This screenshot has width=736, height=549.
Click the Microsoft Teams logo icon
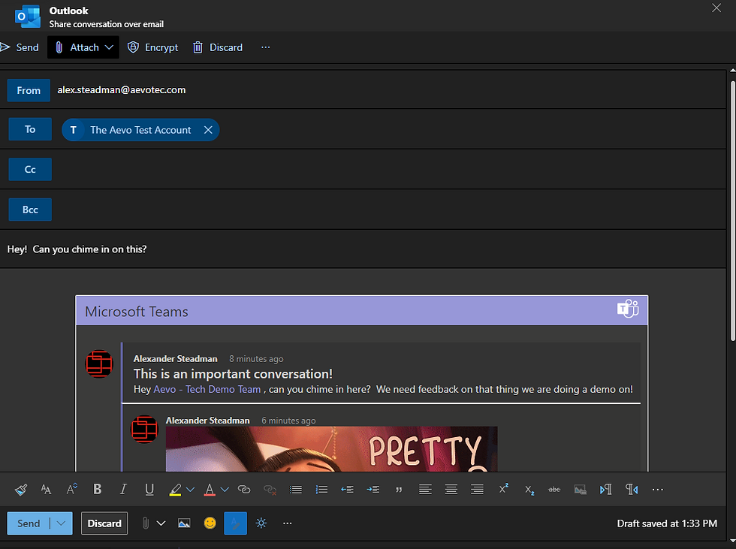click(x=628, y=309)
